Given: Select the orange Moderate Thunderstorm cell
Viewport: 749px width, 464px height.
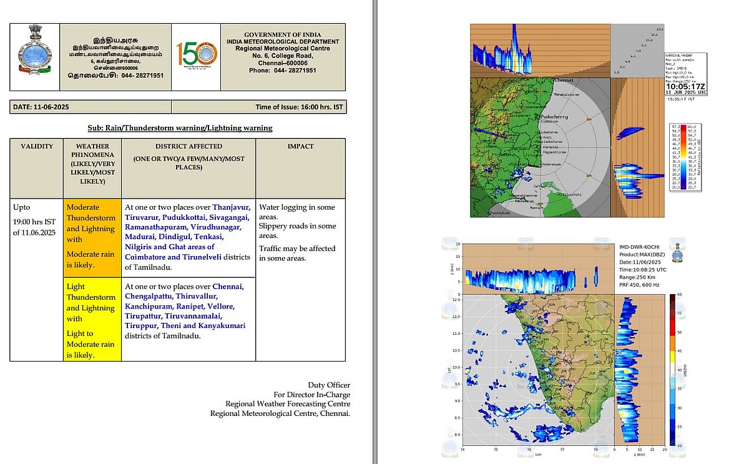Looking at the screenshot, I should point(92,239).
